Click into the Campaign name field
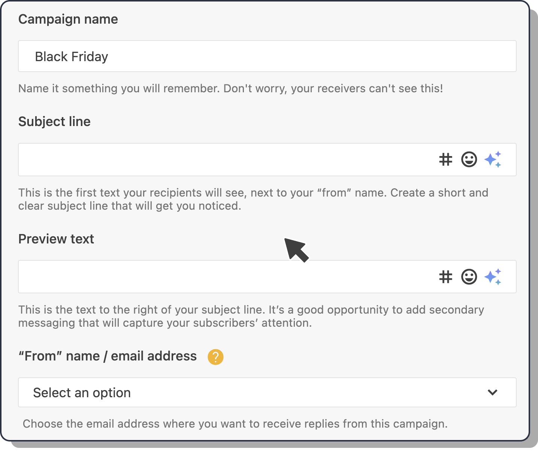538x452 pixels. (x=225, y=56)
